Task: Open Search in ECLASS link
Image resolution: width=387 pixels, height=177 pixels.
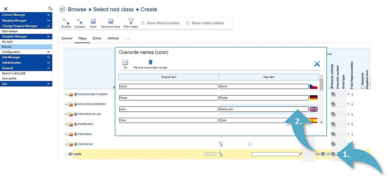Action: 14,73
